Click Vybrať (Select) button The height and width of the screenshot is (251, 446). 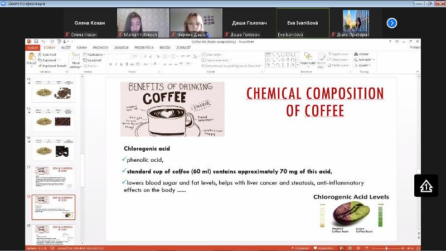362,65
